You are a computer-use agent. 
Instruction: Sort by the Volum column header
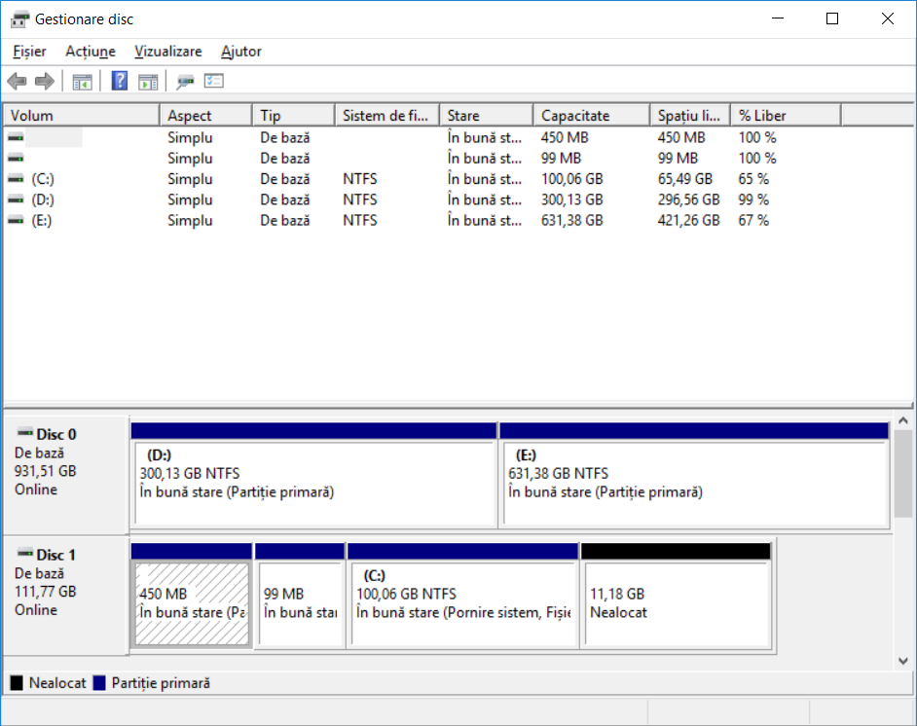tap(82, 116)
